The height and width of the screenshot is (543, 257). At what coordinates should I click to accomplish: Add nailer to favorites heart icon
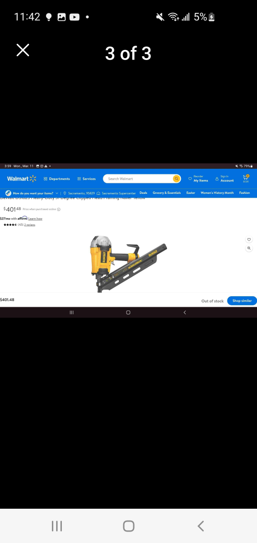coord(249,239)
